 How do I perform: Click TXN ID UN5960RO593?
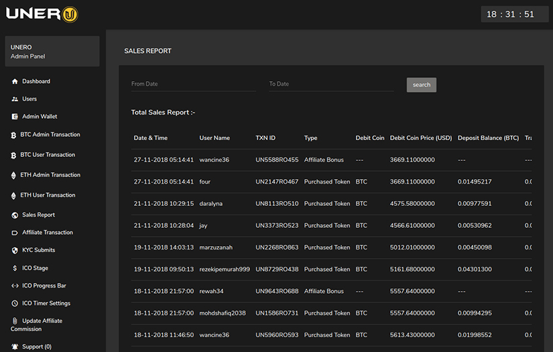(277, 335)
